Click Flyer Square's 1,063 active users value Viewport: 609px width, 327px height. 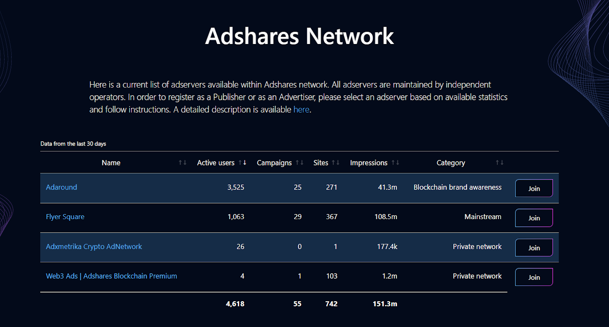pyautogui.click(x=236, y=217)
